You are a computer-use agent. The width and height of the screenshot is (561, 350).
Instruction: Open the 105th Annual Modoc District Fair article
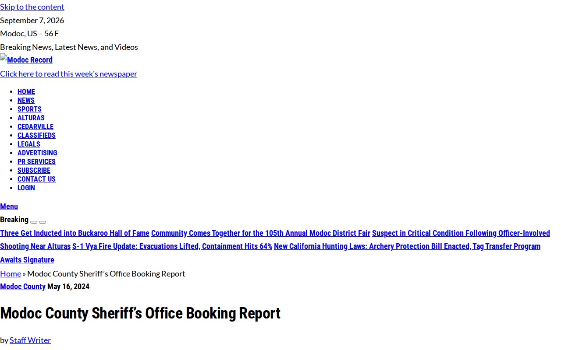click(261, 233)
